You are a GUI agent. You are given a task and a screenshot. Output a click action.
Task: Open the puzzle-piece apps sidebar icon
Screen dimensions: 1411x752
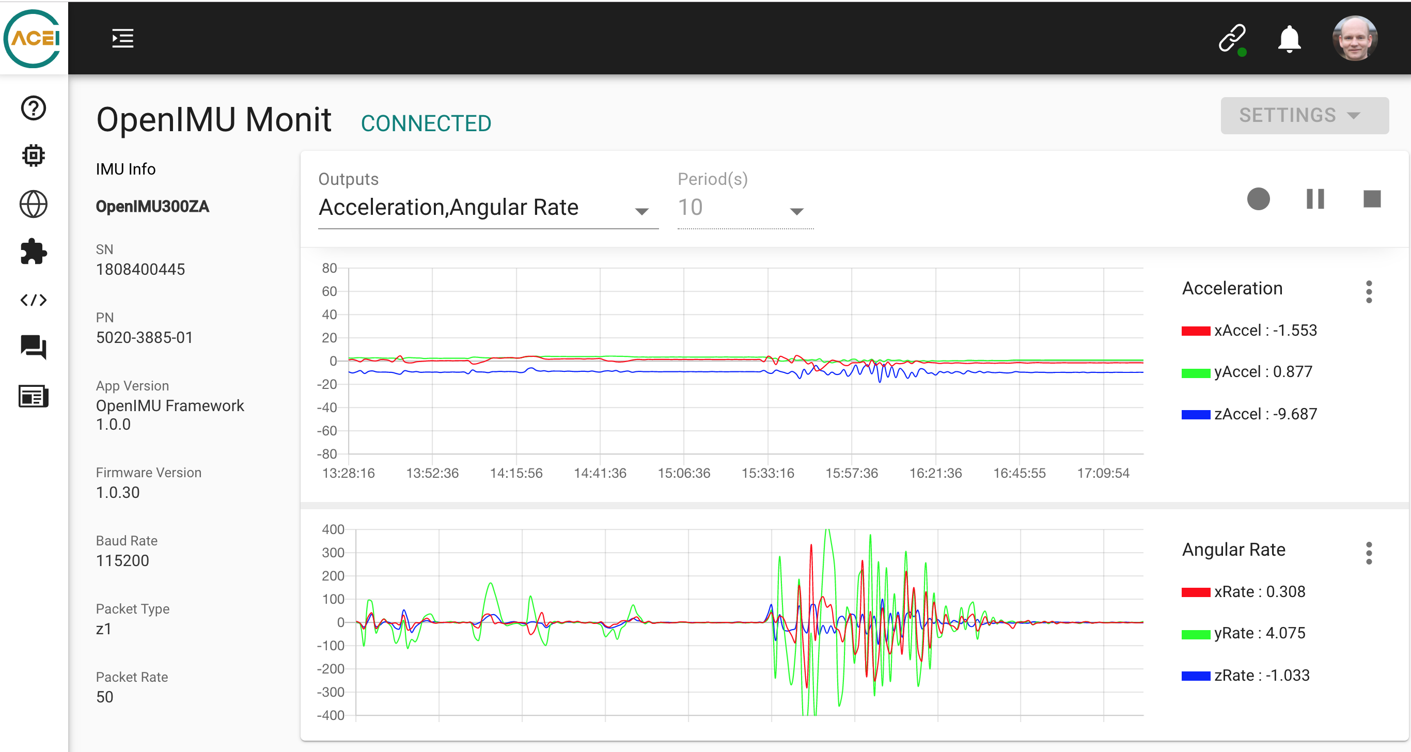click(34, 252)
